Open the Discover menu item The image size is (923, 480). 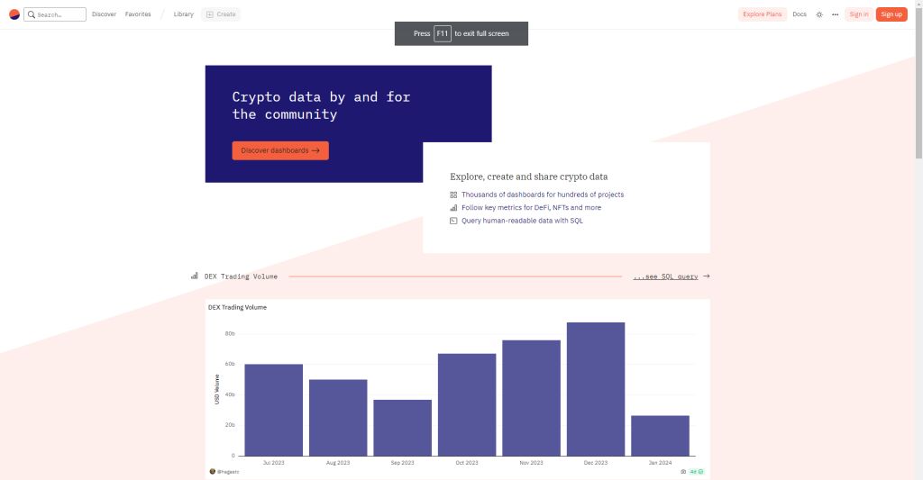coord(104,14)
